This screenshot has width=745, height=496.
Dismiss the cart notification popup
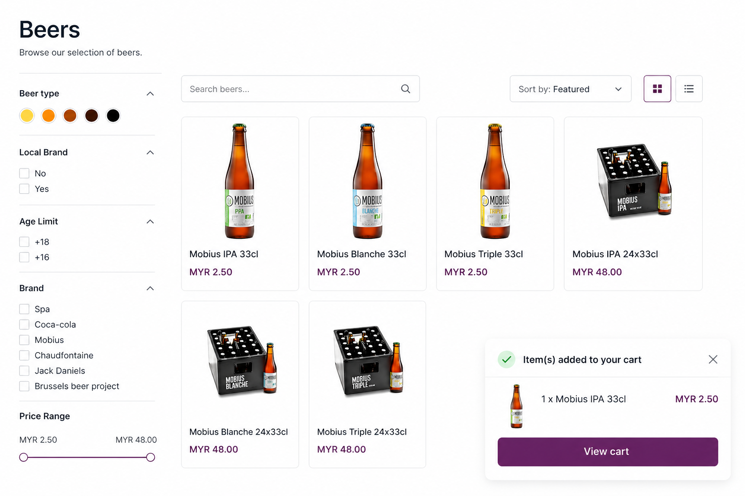click(x=713, y=359)
